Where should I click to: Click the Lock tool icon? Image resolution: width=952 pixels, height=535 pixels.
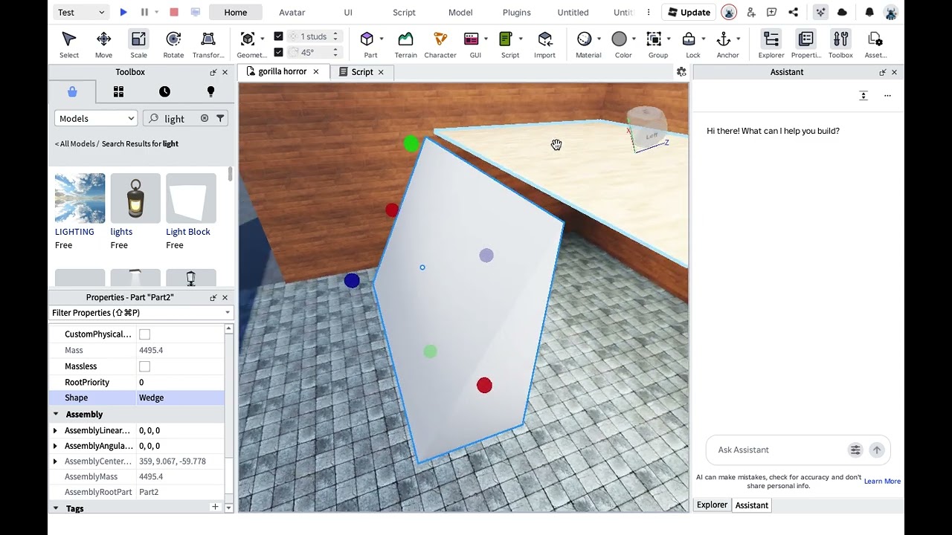coord(689,39)
